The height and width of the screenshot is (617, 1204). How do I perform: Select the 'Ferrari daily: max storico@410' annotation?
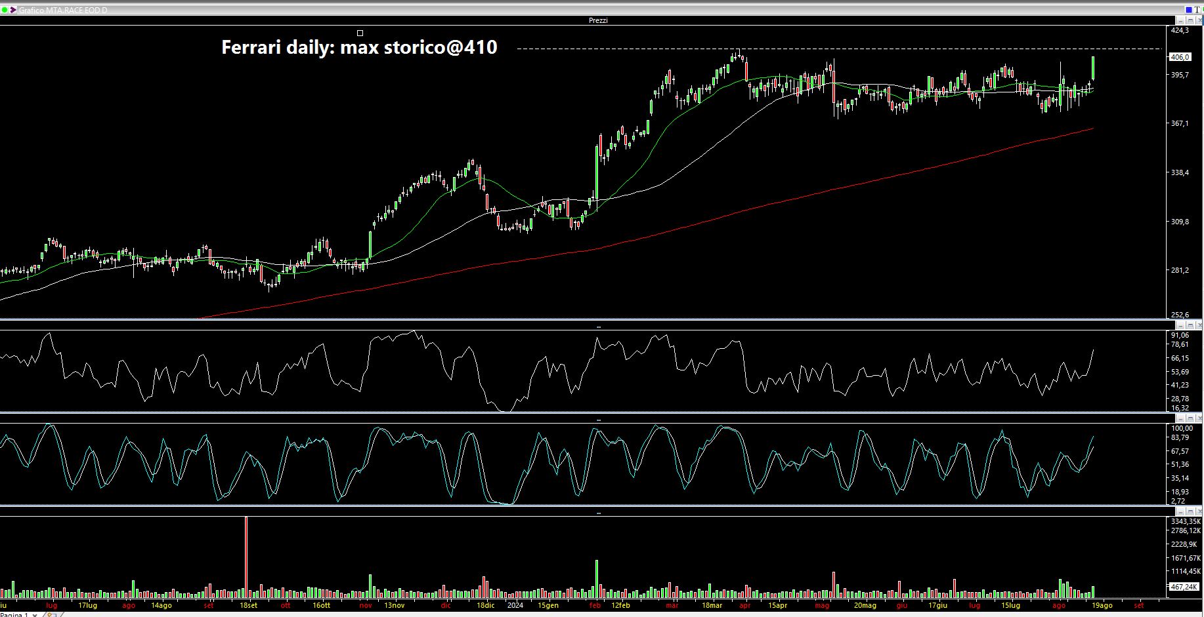[x=359, y=47]
